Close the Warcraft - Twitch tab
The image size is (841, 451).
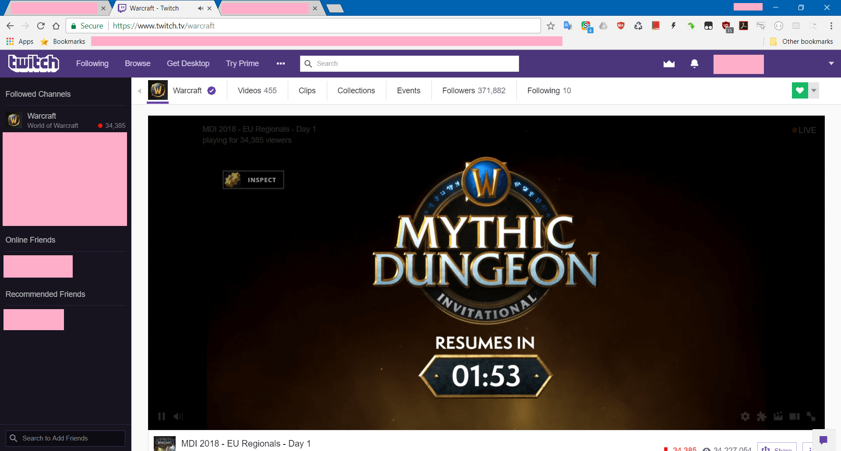(x=209, y=8)
